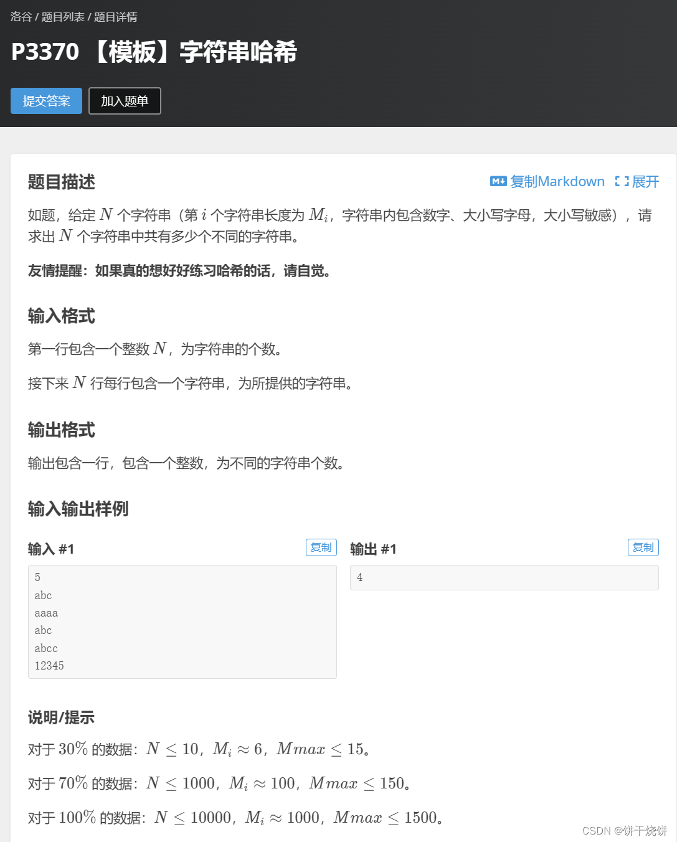The height and width of the screenshot is (842, 677).
Task: Click the page title P3370 【模板】字符串哈希
Action: [154, 52]
